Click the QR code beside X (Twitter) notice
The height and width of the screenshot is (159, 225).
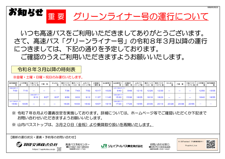point(211,145)
